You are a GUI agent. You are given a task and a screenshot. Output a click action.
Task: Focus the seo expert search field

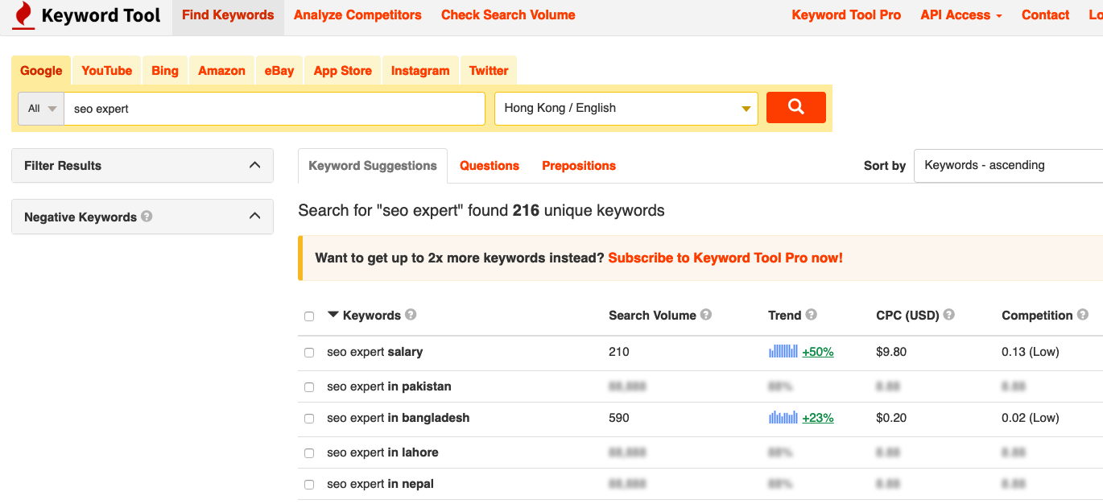[x=275, y=109]
